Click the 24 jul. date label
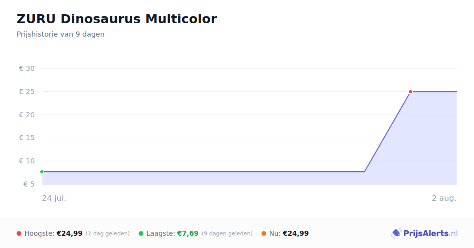 click(x=54, y=198)
